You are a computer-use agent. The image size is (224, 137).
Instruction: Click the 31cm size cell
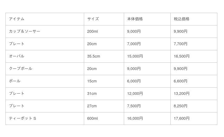point(92,94)
